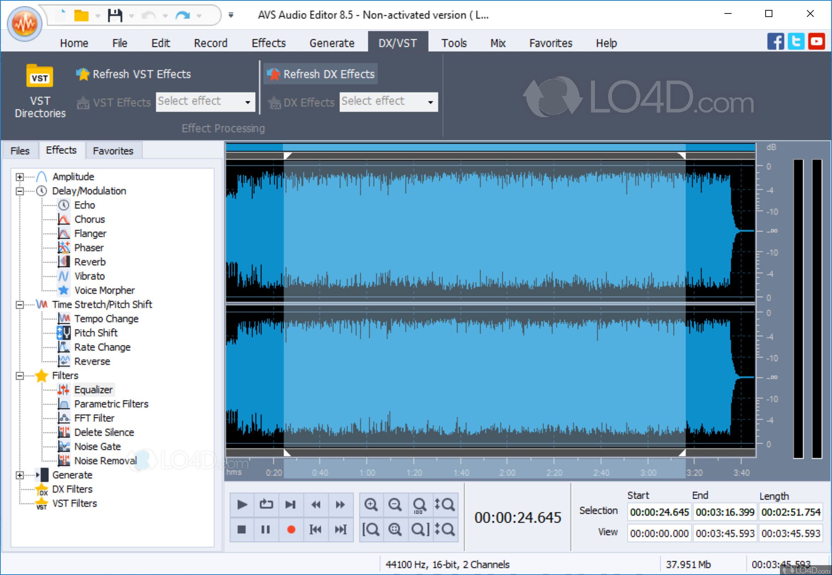The width and height of the screenshot is (832, 575).
Task: Enable loop playback
Action: [266, 504]
